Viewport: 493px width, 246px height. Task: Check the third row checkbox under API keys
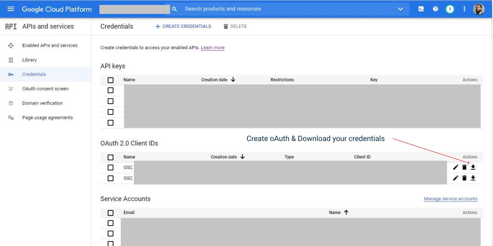pos(111,112)
